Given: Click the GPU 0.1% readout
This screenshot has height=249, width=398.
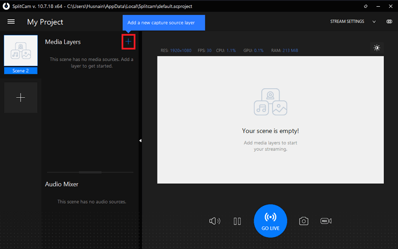Looking at the screenshot, I should (x=254, y=51).
